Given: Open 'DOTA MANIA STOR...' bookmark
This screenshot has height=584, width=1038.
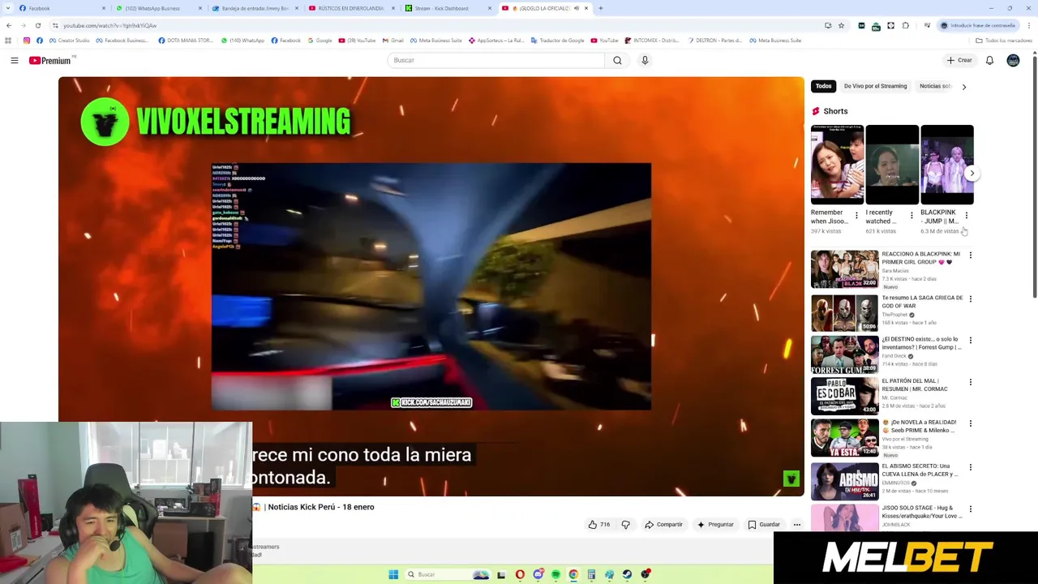Looking at the screenshot, I should click(185, 41).
